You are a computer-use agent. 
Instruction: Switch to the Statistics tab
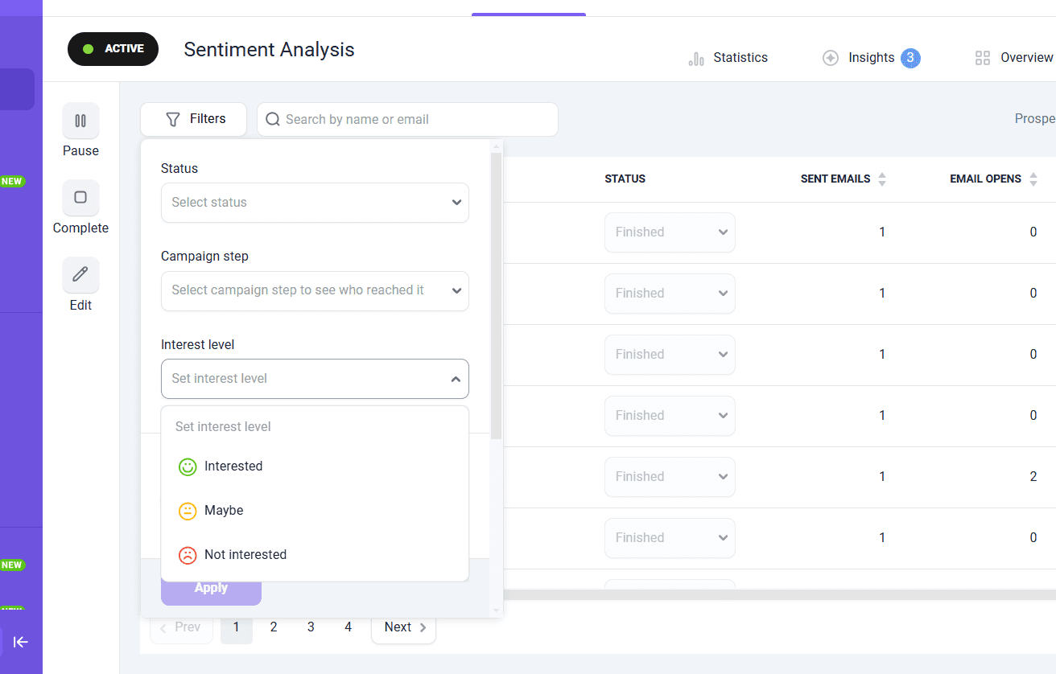pos(728,58)
